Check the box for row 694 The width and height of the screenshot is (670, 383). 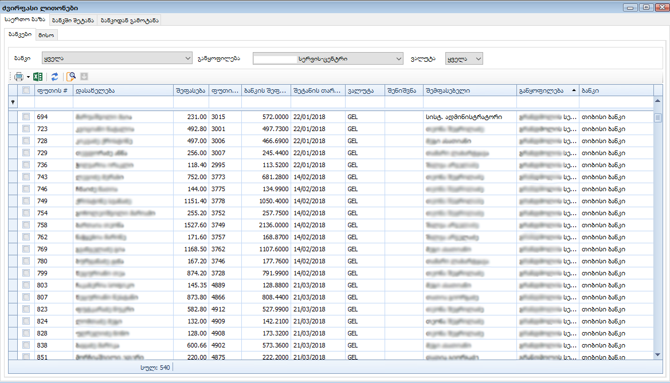tap(26, 117)
